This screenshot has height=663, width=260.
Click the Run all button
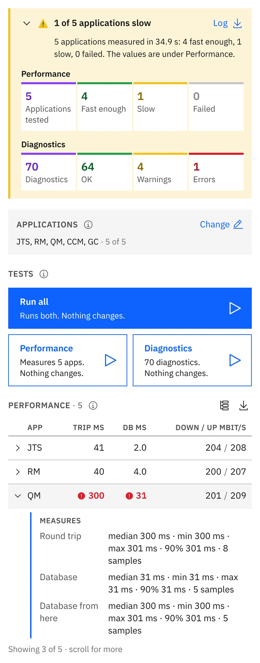pyautogui.click(x=130, y=308)
